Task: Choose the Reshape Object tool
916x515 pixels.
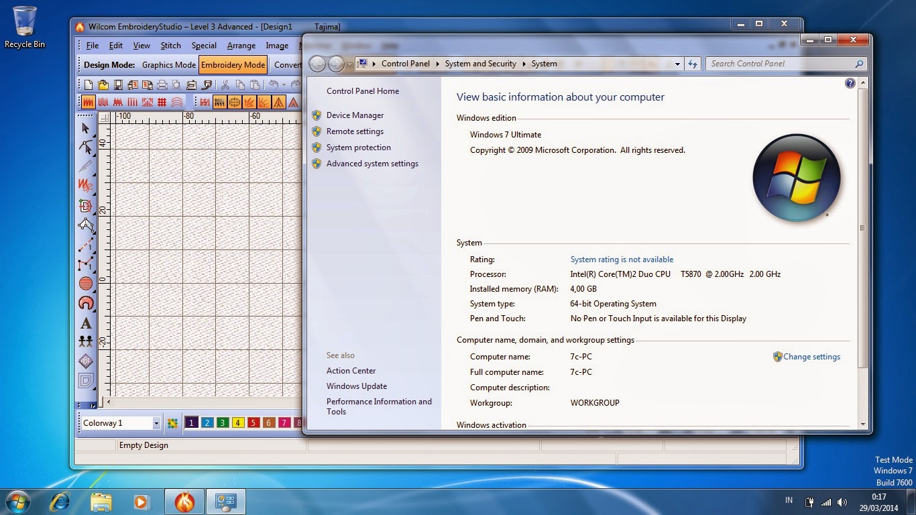Action: point(86,147)
